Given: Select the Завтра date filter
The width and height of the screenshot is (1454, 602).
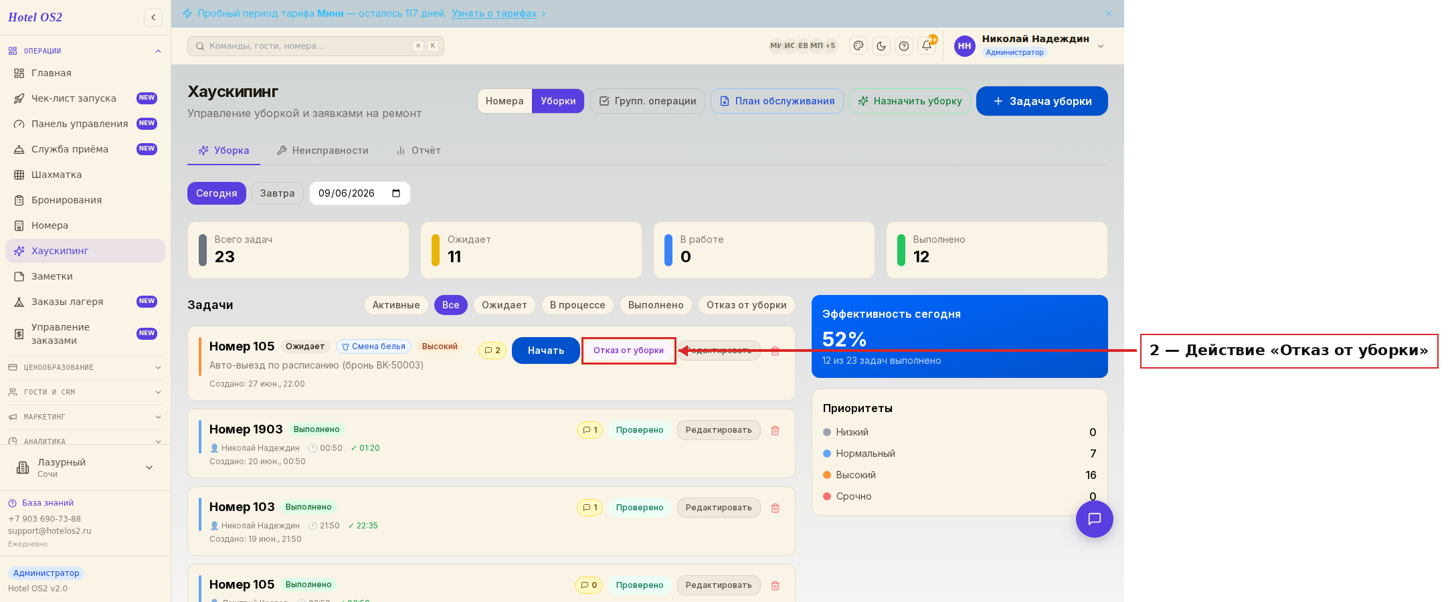Looking at the screenshot, I should tap(277, 193).
